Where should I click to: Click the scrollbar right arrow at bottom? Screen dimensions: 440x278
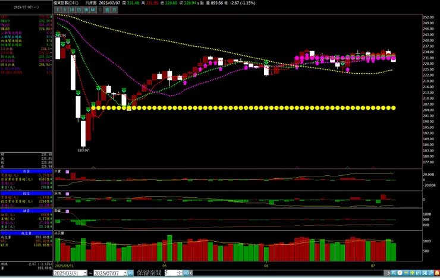[x=388, y=273]
